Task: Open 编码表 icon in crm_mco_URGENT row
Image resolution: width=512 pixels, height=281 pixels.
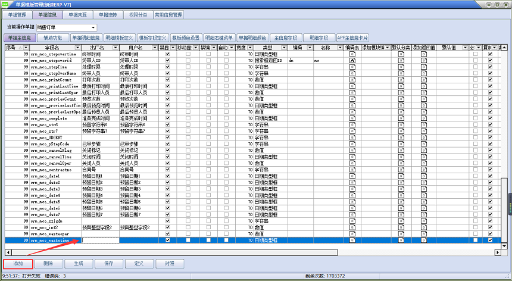Action: coord(352,138)
